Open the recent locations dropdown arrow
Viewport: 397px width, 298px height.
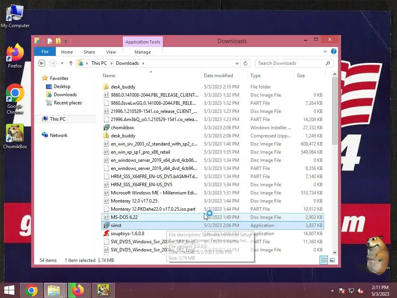click(62, 63)
